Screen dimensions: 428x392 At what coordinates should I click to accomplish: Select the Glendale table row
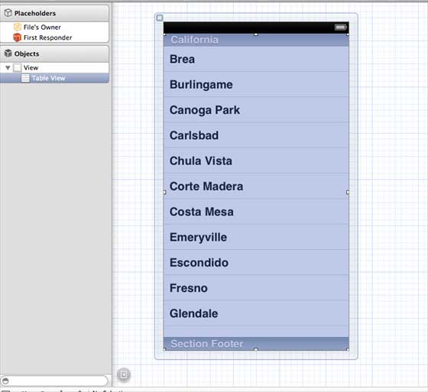point(256,313)
